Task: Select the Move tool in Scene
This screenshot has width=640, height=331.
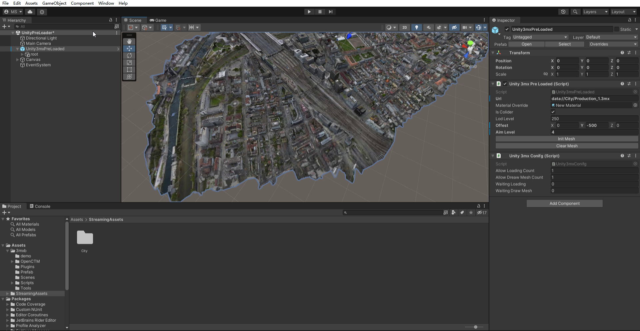Action: [129, 48]
